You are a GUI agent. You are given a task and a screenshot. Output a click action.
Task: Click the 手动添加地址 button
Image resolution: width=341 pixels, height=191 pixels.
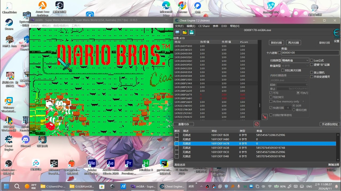(330, 124)
